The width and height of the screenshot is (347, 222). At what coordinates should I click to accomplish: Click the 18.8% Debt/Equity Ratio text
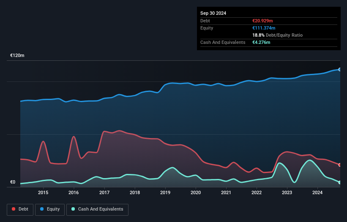278,35
